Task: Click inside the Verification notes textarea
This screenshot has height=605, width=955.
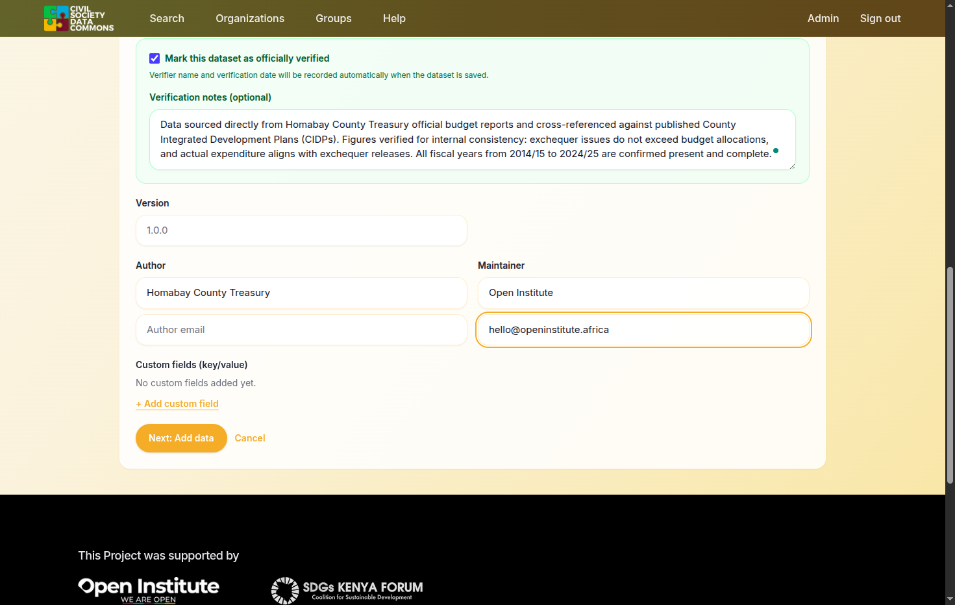Action: (x=472, y=140)
